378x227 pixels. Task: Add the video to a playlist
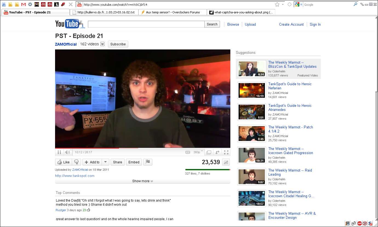92,162
